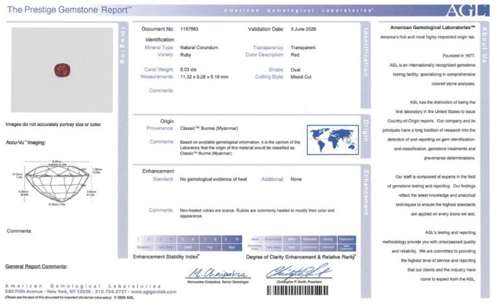Image resolution: width=498 pixels, height=305 pixels.
Task: Click the 'Uncommon' rarity cell
Action: 310,248
